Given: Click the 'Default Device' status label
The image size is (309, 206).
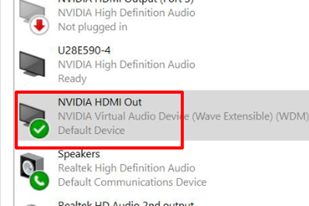Looking at the screenshot, I should click(92, 130).
